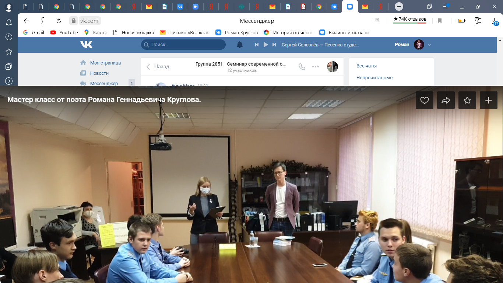The image size is (503, 283).
Task: Open the Новая вкладка bookmark
Action: coord(133,32)
